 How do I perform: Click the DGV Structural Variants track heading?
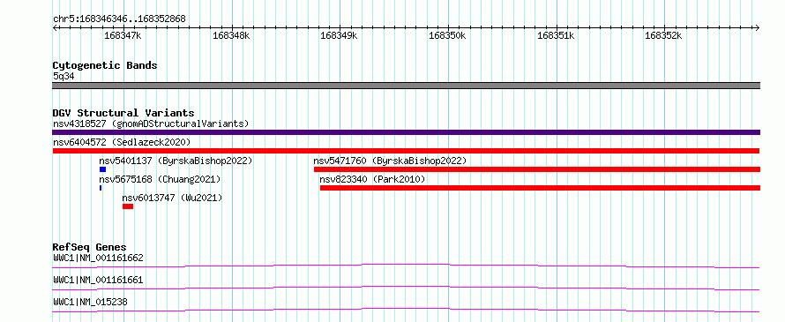(123, 113)
